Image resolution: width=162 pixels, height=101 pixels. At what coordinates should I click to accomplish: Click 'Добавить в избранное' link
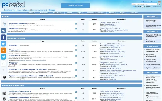(149, 2)
